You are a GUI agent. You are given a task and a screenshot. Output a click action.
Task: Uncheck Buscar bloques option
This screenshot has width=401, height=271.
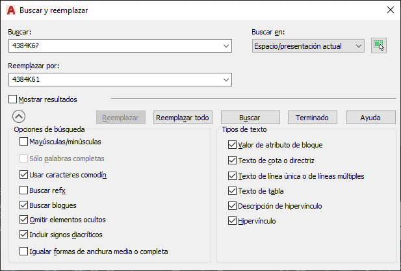24,205
